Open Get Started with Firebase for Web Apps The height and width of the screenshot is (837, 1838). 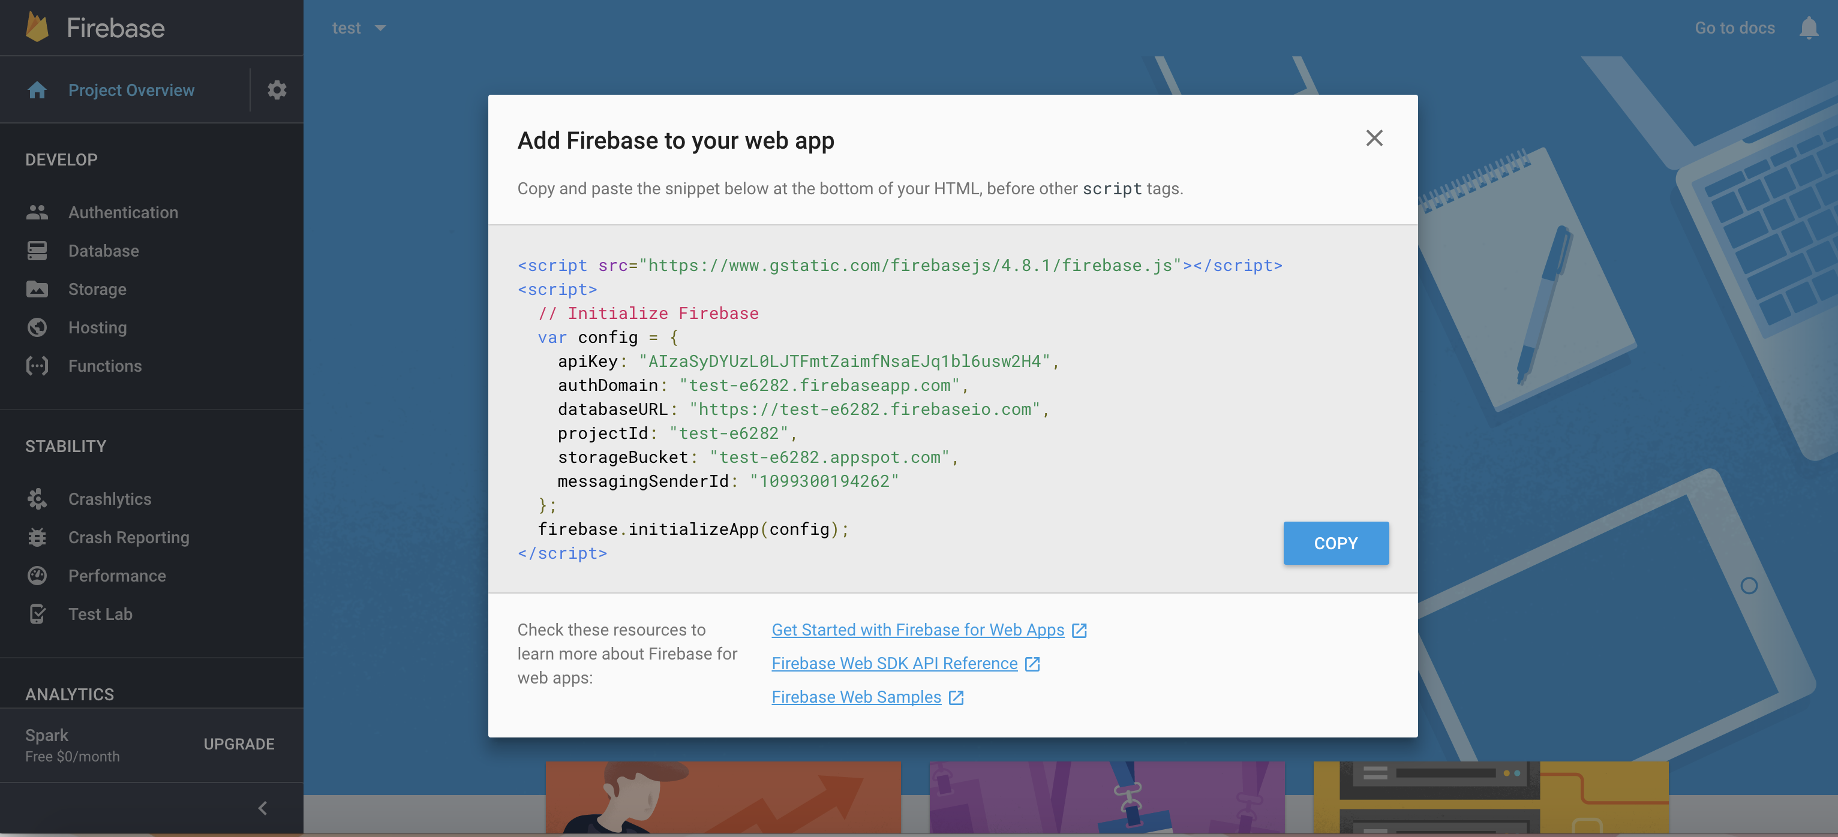tap(918, 630)
